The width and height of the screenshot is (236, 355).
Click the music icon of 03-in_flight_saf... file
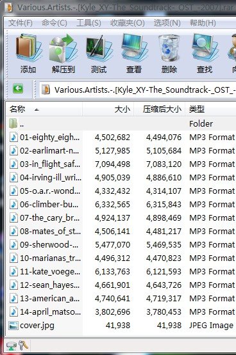click(13, 164)
